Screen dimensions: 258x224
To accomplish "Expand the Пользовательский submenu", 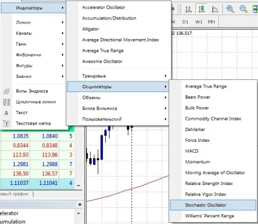I will point(118,119).
